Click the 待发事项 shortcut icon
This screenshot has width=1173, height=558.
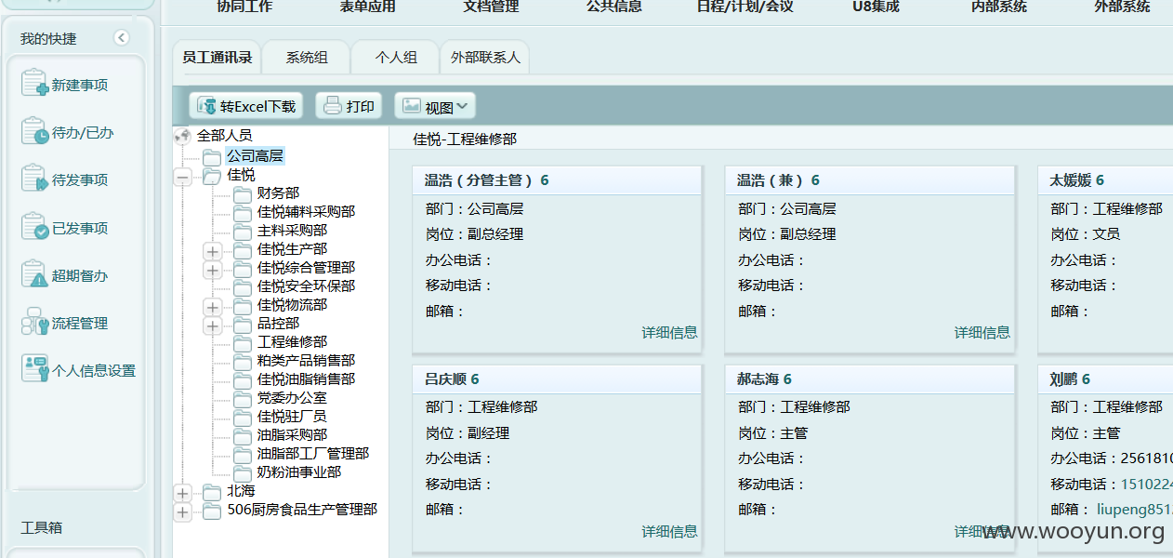pyautogui.click(x=34, y=179)
